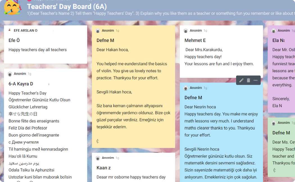Open the three-dot more options menu
Image resolution: width=295 pixels, height=182 pixels.
pos(255,80)
